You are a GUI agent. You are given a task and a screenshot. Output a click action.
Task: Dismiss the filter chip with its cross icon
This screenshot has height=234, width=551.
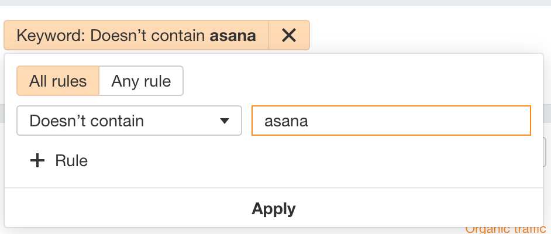tap(289, 36)
